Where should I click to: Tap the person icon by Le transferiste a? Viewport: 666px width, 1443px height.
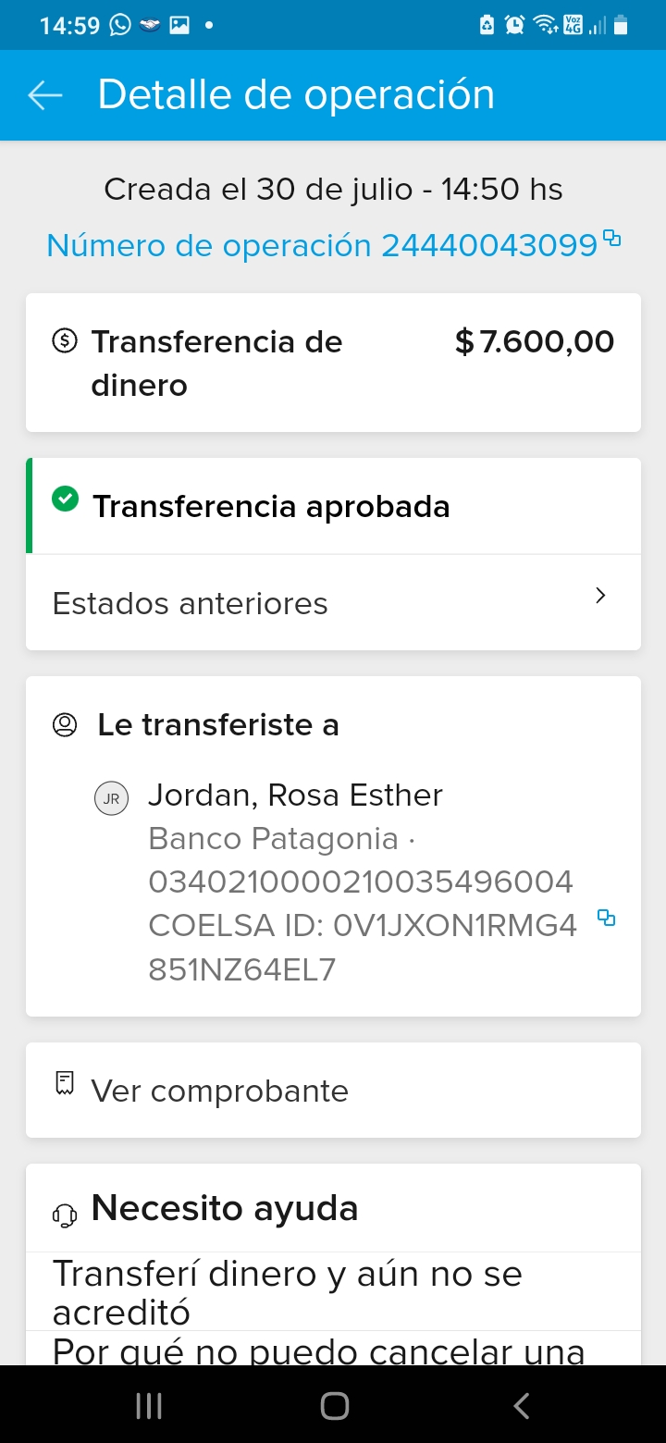[x=65, y=725]
